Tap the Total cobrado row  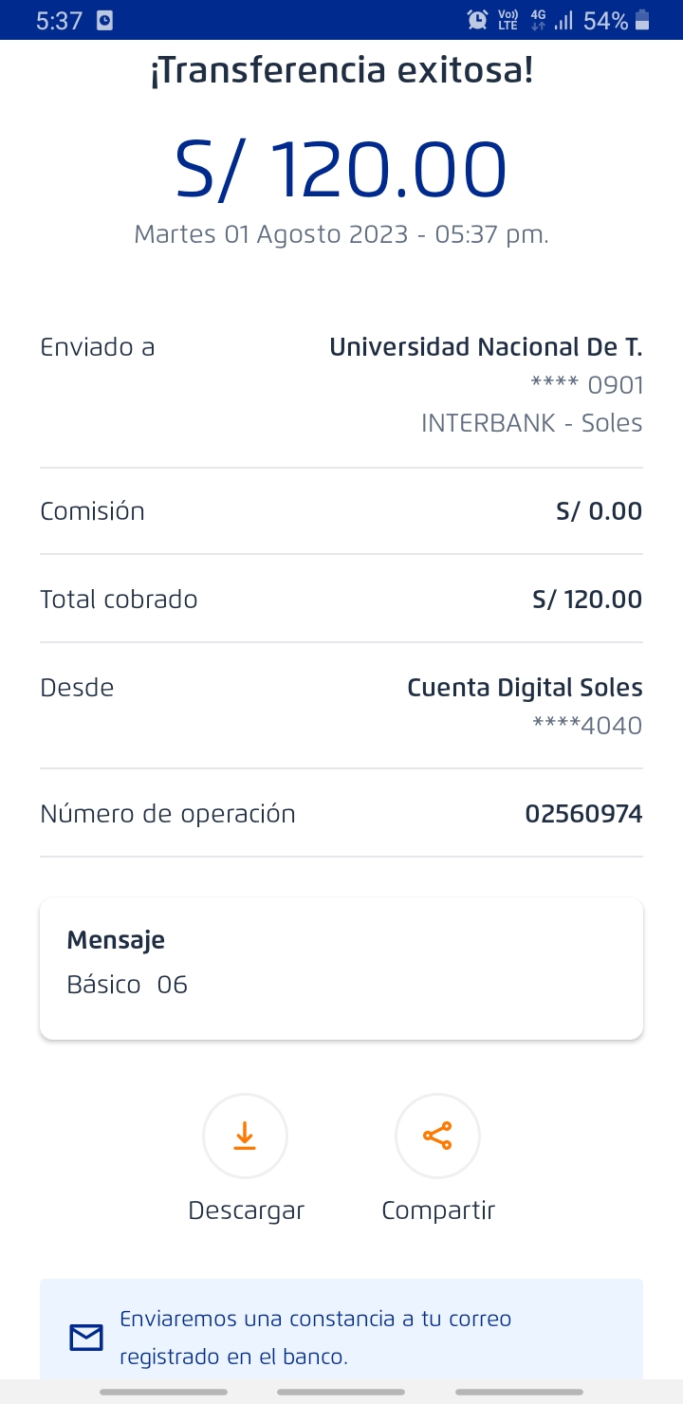341,600
